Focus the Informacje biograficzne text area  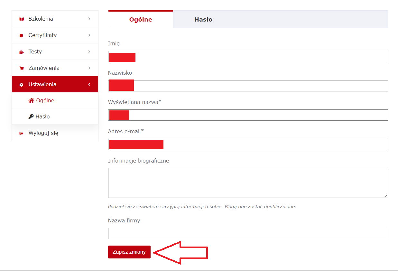click(x=248, y=183)
